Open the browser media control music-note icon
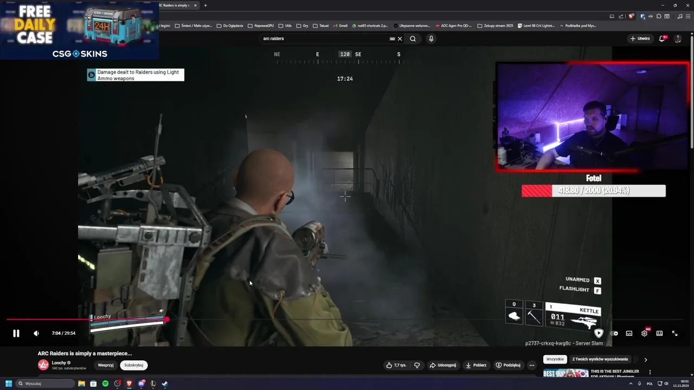Image resolution: width=694 pixels, height=390 pixels. coord(679,16)
